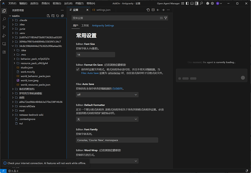Toggle primary side bar visibility
This screenshot has width=251, height=173.
[187, 3]
